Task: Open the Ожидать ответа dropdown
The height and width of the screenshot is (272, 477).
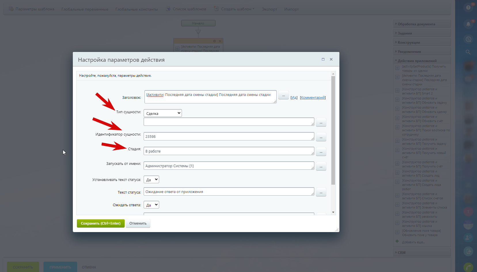Action: (x=151, y=205)
